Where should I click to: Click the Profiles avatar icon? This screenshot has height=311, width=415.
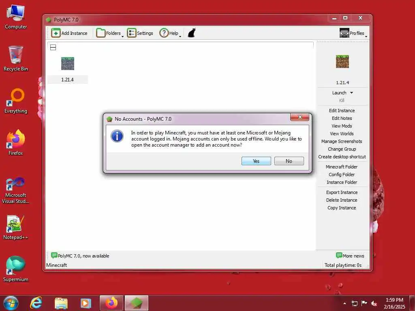[x=344, y=33]
